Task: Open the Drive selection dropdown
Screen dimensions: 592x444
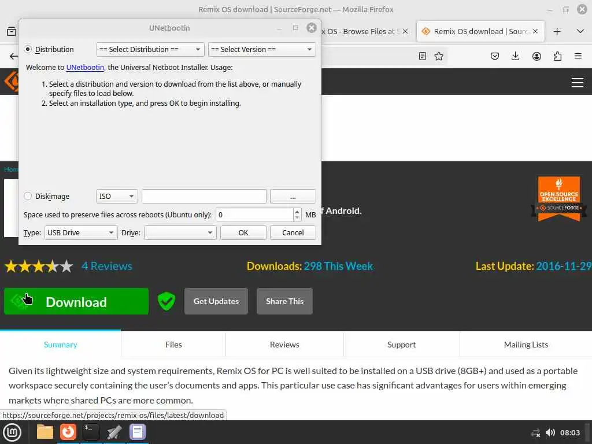Action: click(180, 232)
